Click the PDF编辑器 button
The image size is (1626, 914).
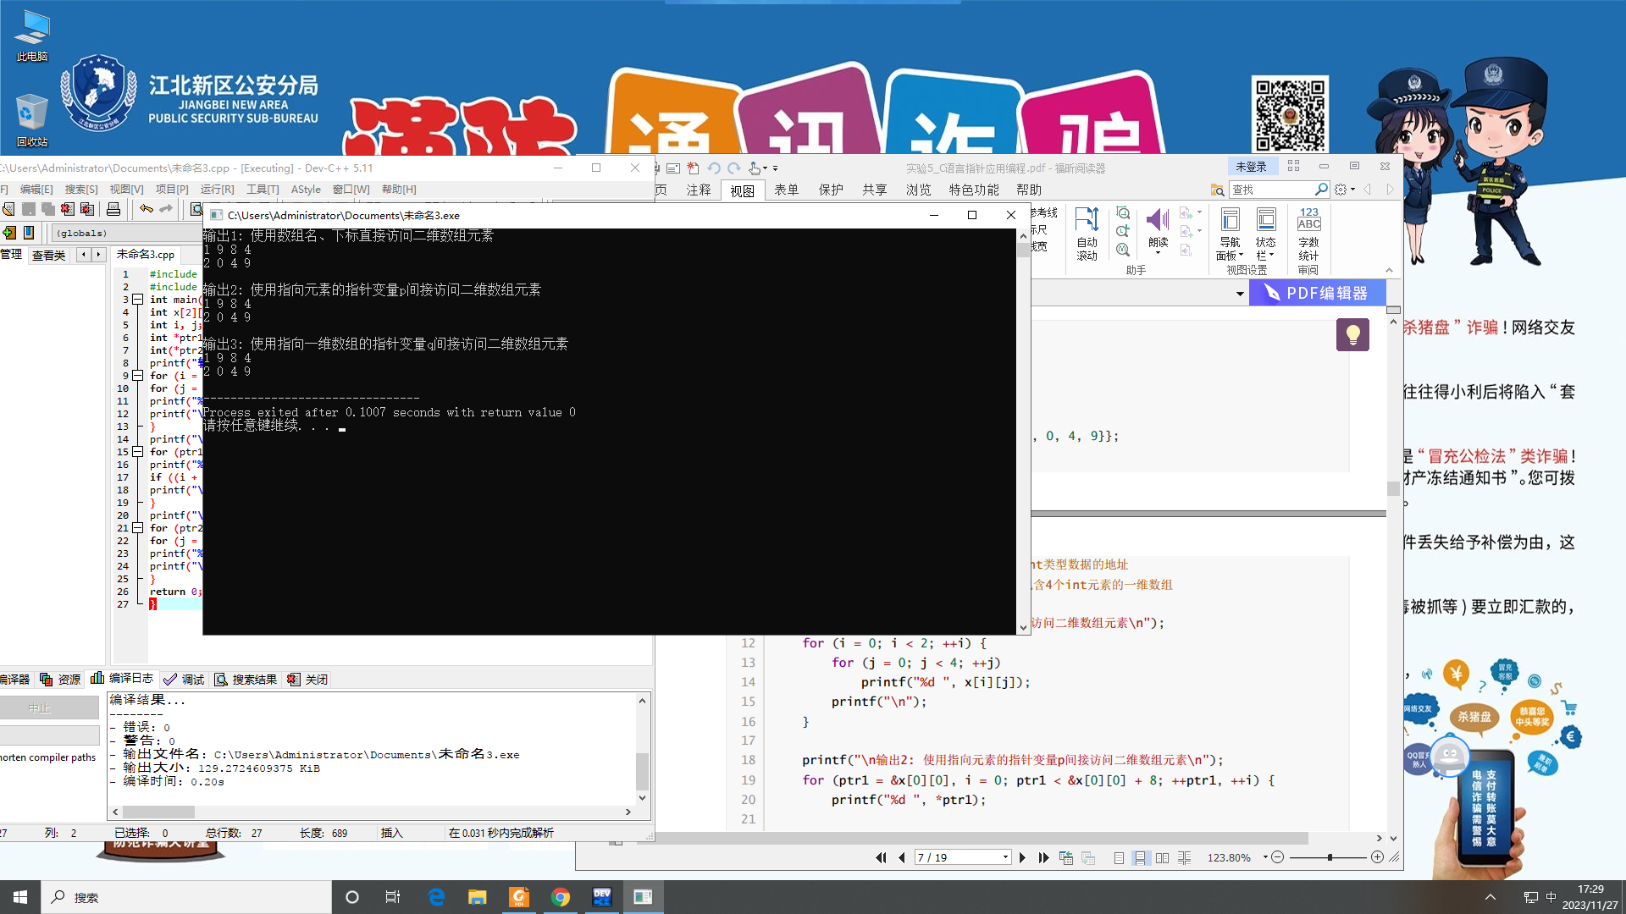point(1317,293)
